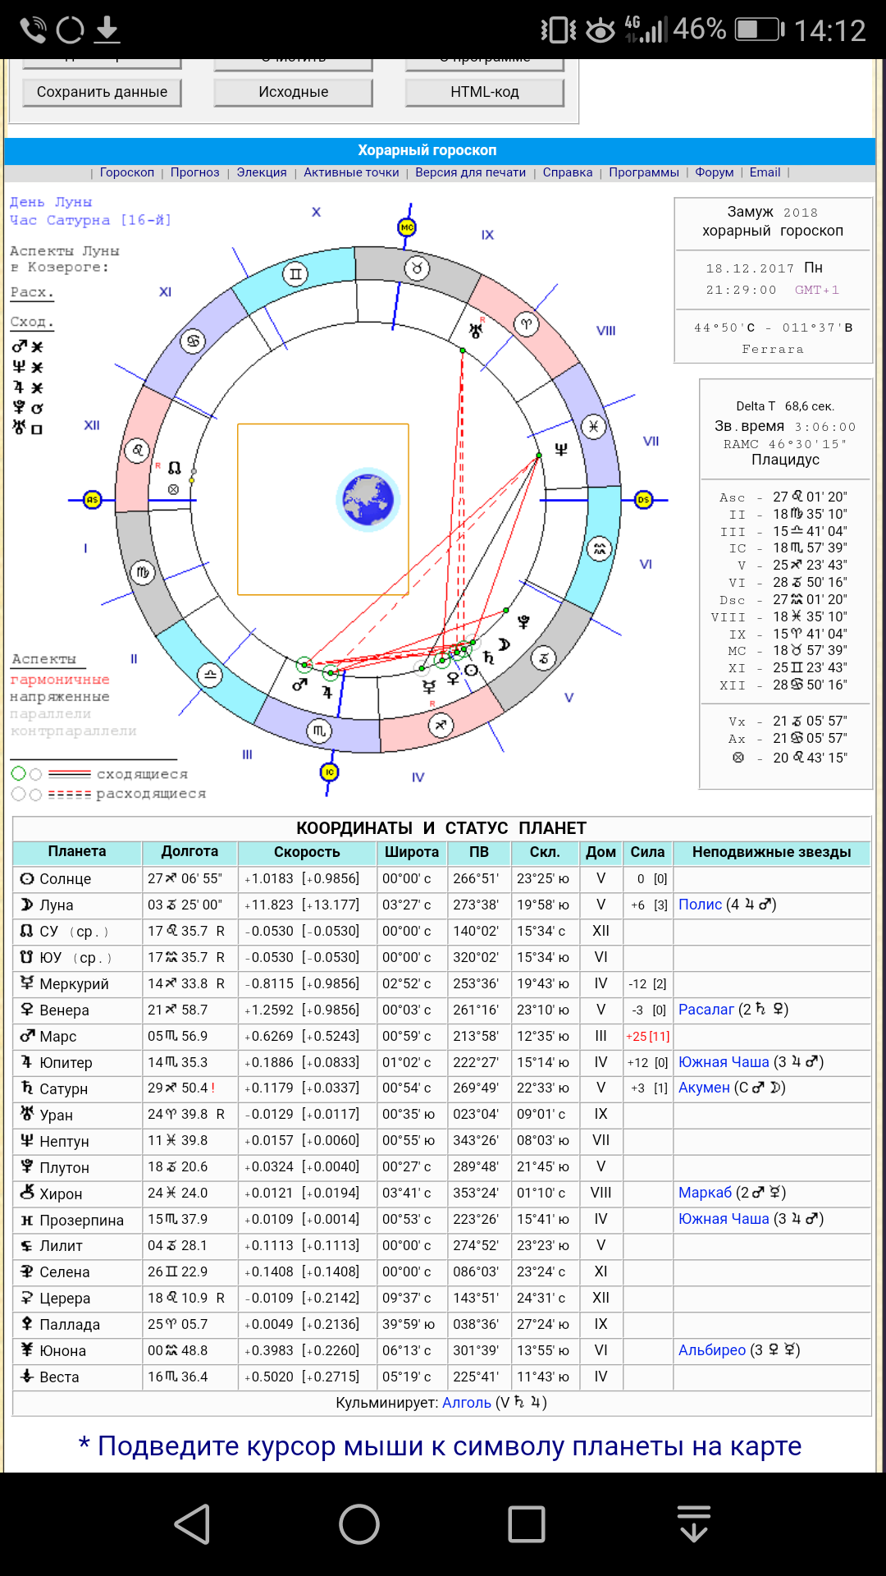The image size is (886, 1576).
Task: Open the 'Email' menu link
Action: (x=765, y=172)
